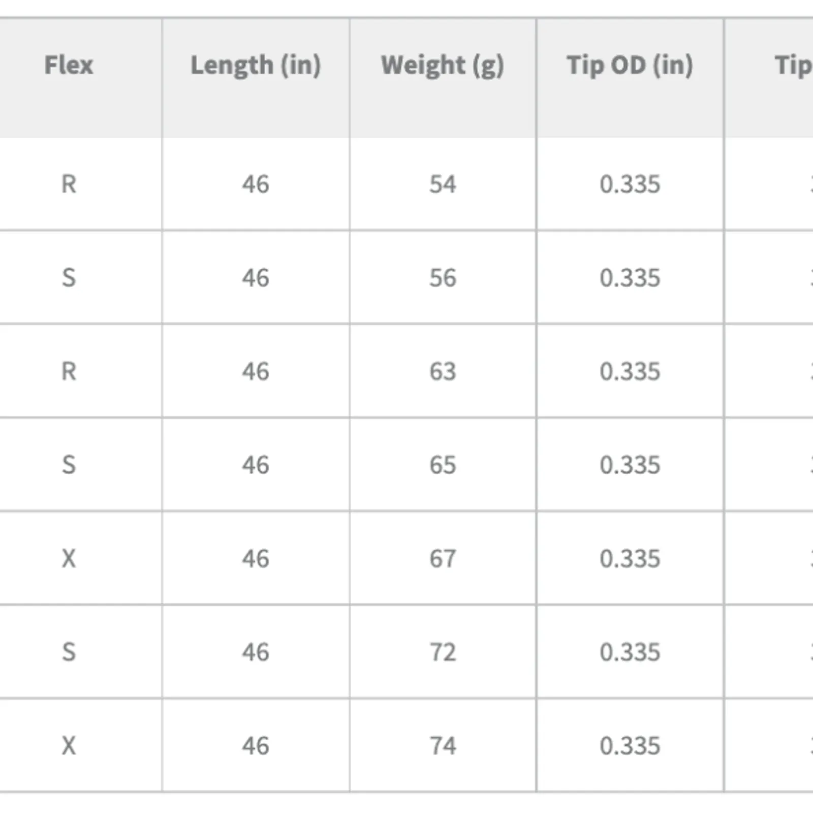Click the length value 46 in the 65 g row
The width and height of the screenshot is (813, 813).
coord(256,465)
